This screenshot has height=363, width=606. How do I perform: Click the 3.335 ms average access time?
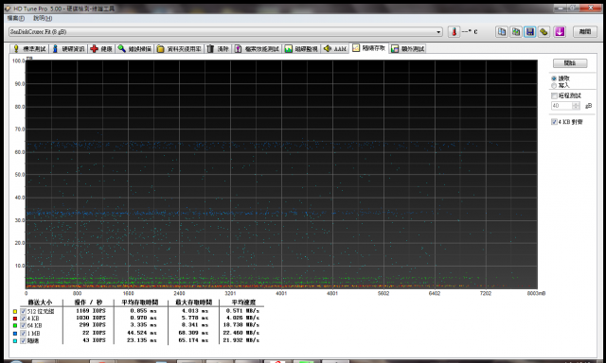tap(143, 325)
